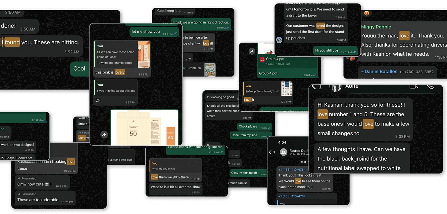Tap sender number +1 (438) 410-4784 above Thank you
The width and height of the screenshot is (447, 214).
point(292,170)
